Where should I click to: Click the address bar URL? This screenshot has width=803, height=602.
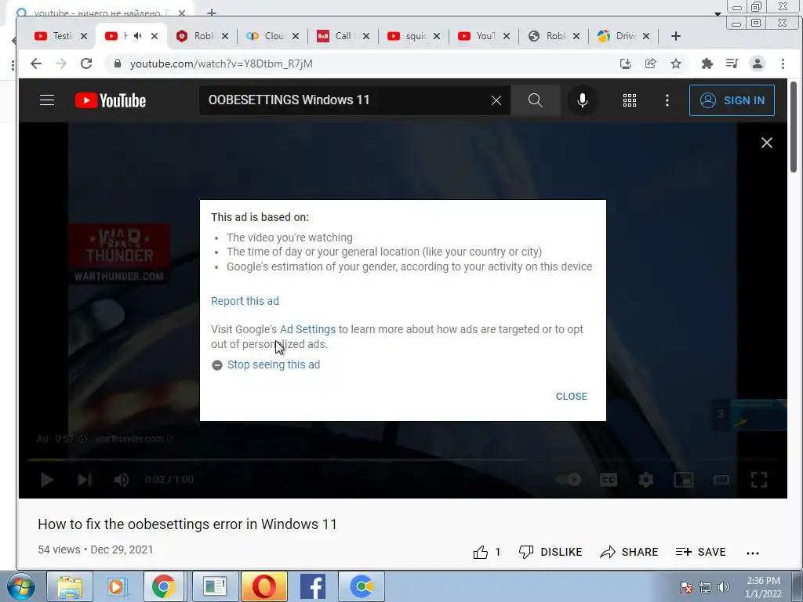pos(221,63)
